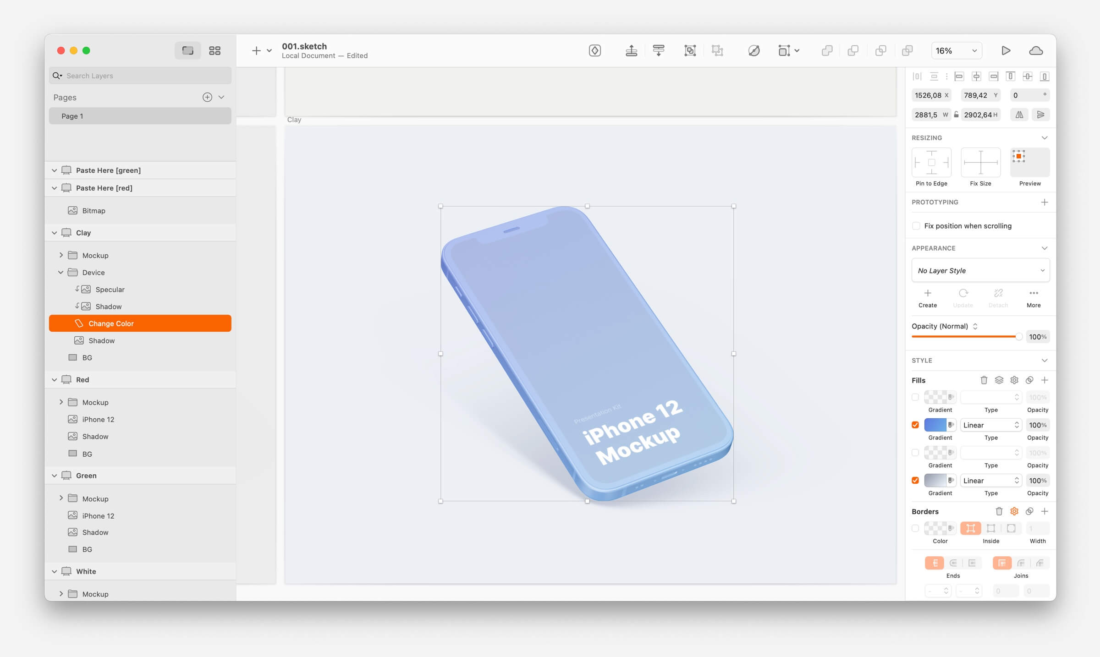Open the blue gradient fill swatch

(x=935, y=425)
